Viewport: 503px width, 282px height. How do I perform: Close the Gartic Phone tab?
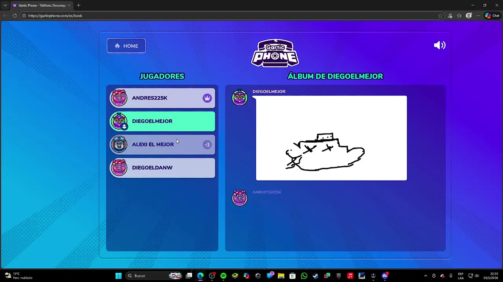tap(69, 5)
